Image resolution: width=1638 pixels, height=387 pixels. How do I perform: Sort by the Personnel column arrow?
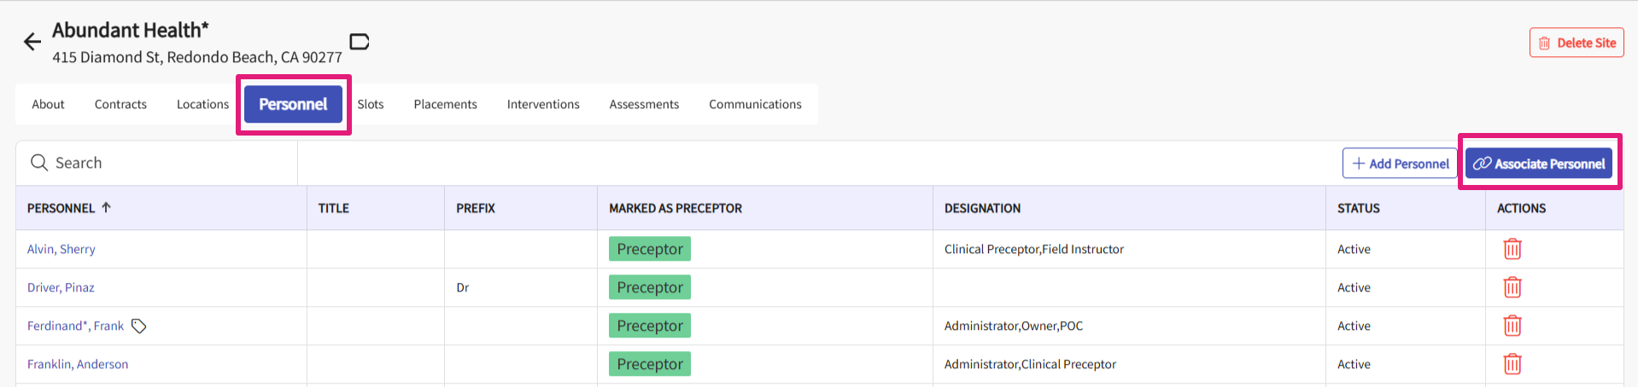click(x=107, y=207)
